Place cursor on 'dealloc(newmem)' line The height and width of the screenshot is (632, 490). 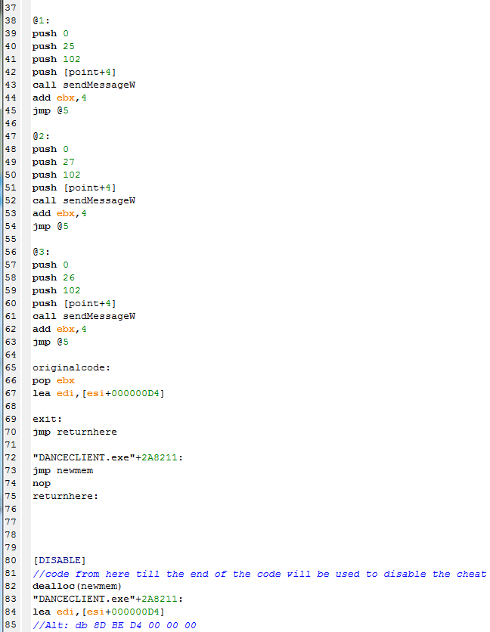(77, 587)
